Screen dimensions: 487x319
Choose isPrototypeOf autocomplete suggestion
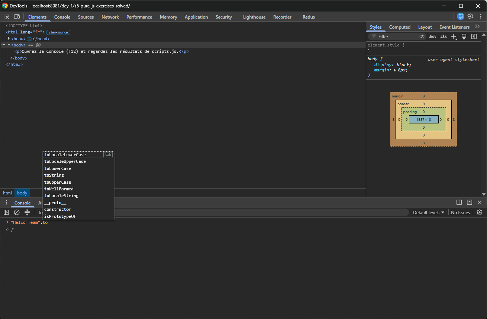(78, 216)
